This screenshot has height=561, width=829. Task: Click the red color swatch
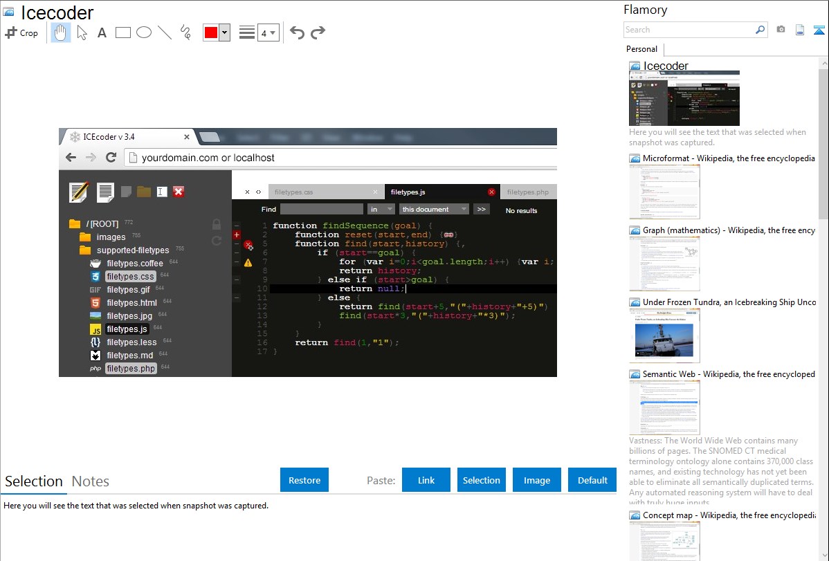click(x=211, y=33)
